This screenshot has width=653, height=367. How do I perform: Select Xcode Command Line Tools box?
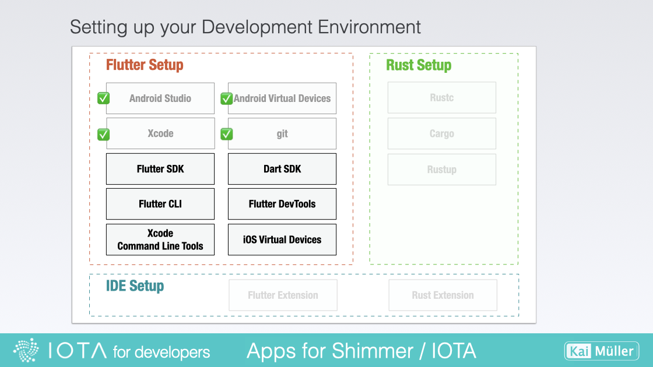[x=160, y=239]
